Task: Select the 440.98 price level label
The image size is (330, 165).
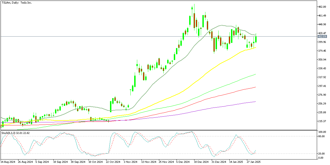Action: (322, 24)
